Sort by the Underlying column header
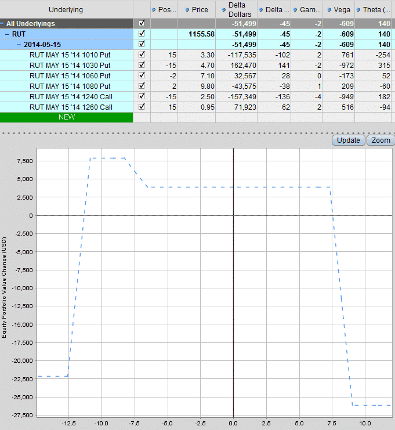 click(66, 10)
